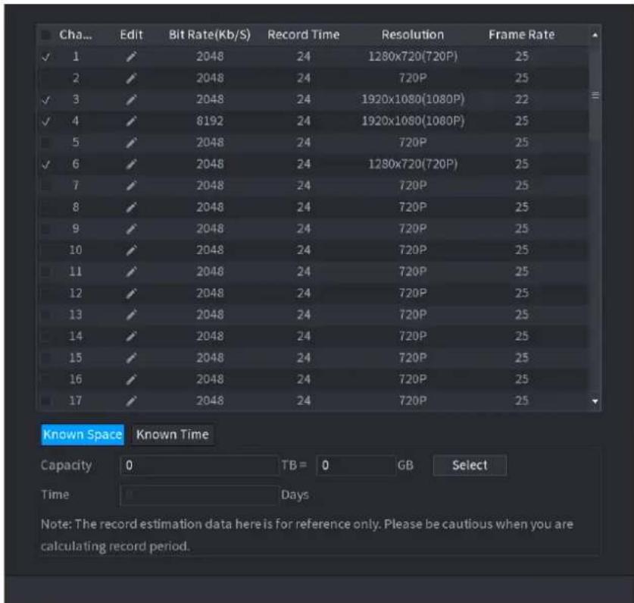Viewport: 634px width, 603px height.
Task: Click the table scrollbar down arrow
Action: pos(595,401)
